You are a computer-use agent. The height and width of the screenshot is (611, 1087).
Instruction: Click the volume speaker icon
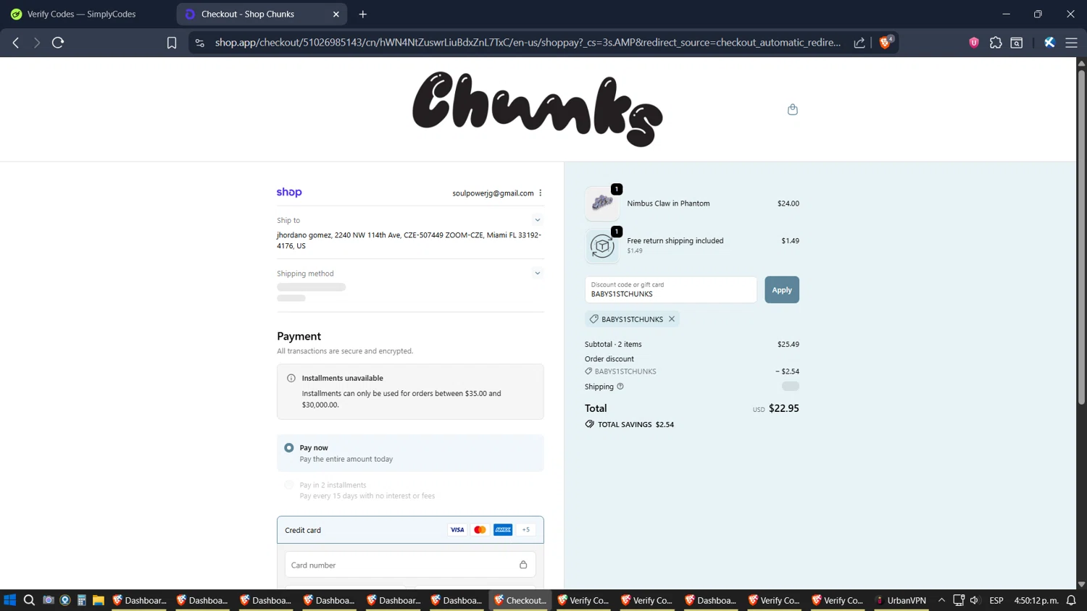(x=975, y=600)
